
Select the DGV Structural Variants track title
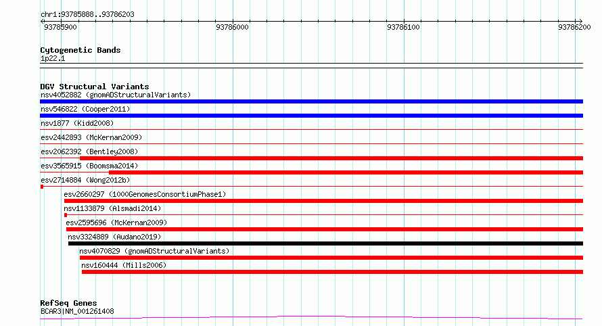pos(95,87)
